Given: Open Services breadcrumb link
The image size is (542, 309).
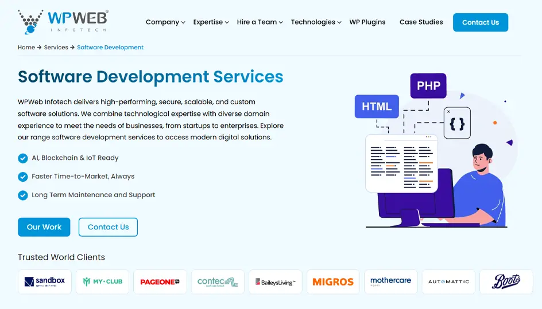Looking at the screenshot, I should 56,48.
